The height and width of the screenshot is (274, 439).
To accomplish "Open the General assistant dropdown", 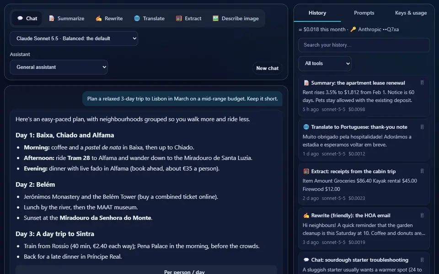I will click(x=59, y=67).
